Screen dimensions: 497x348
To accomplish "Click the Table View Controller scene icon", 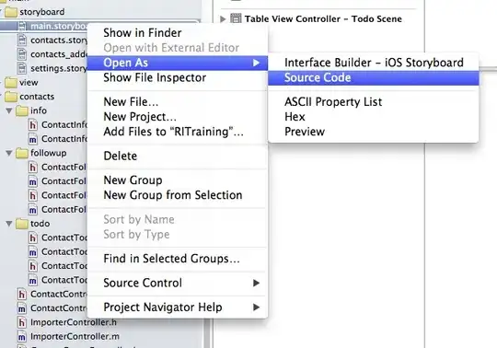I will 236,18.
